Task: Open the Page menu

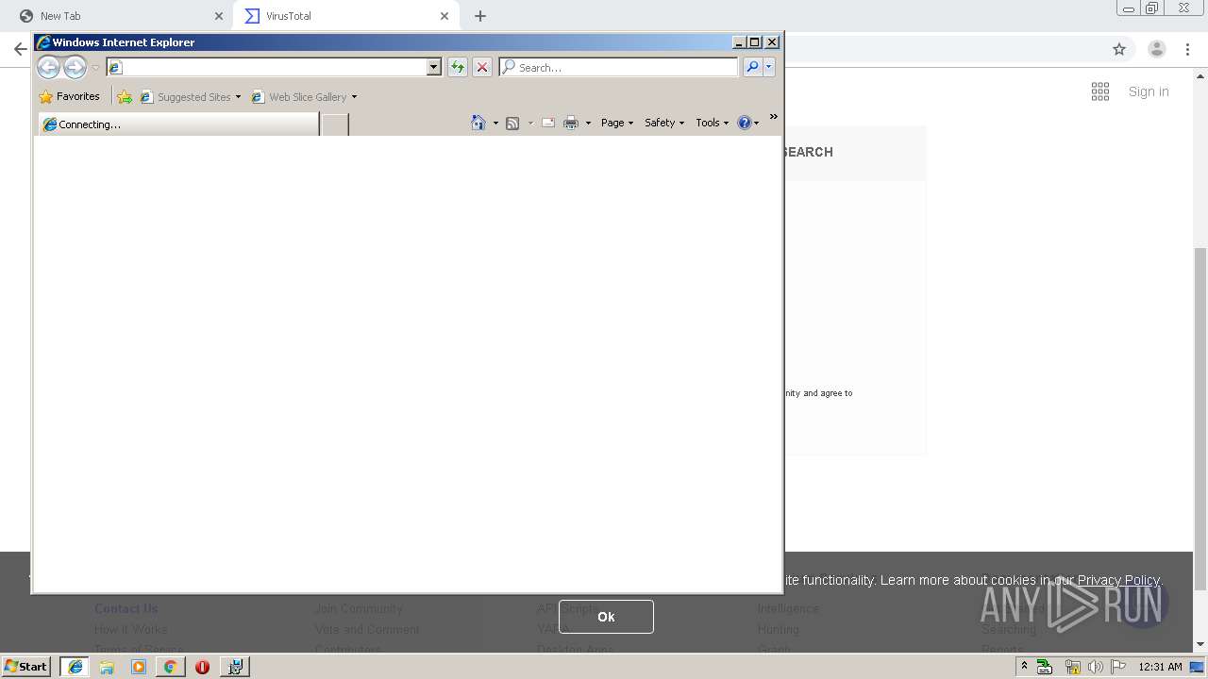Action: click(x=617, y=123)
